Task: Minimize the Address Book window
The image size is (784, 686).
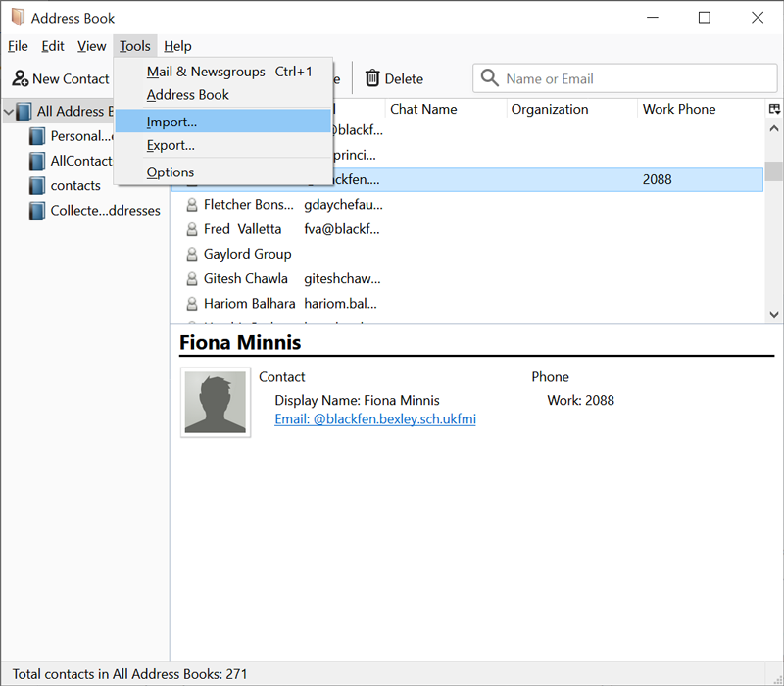Action: click(x=652, y=18)
